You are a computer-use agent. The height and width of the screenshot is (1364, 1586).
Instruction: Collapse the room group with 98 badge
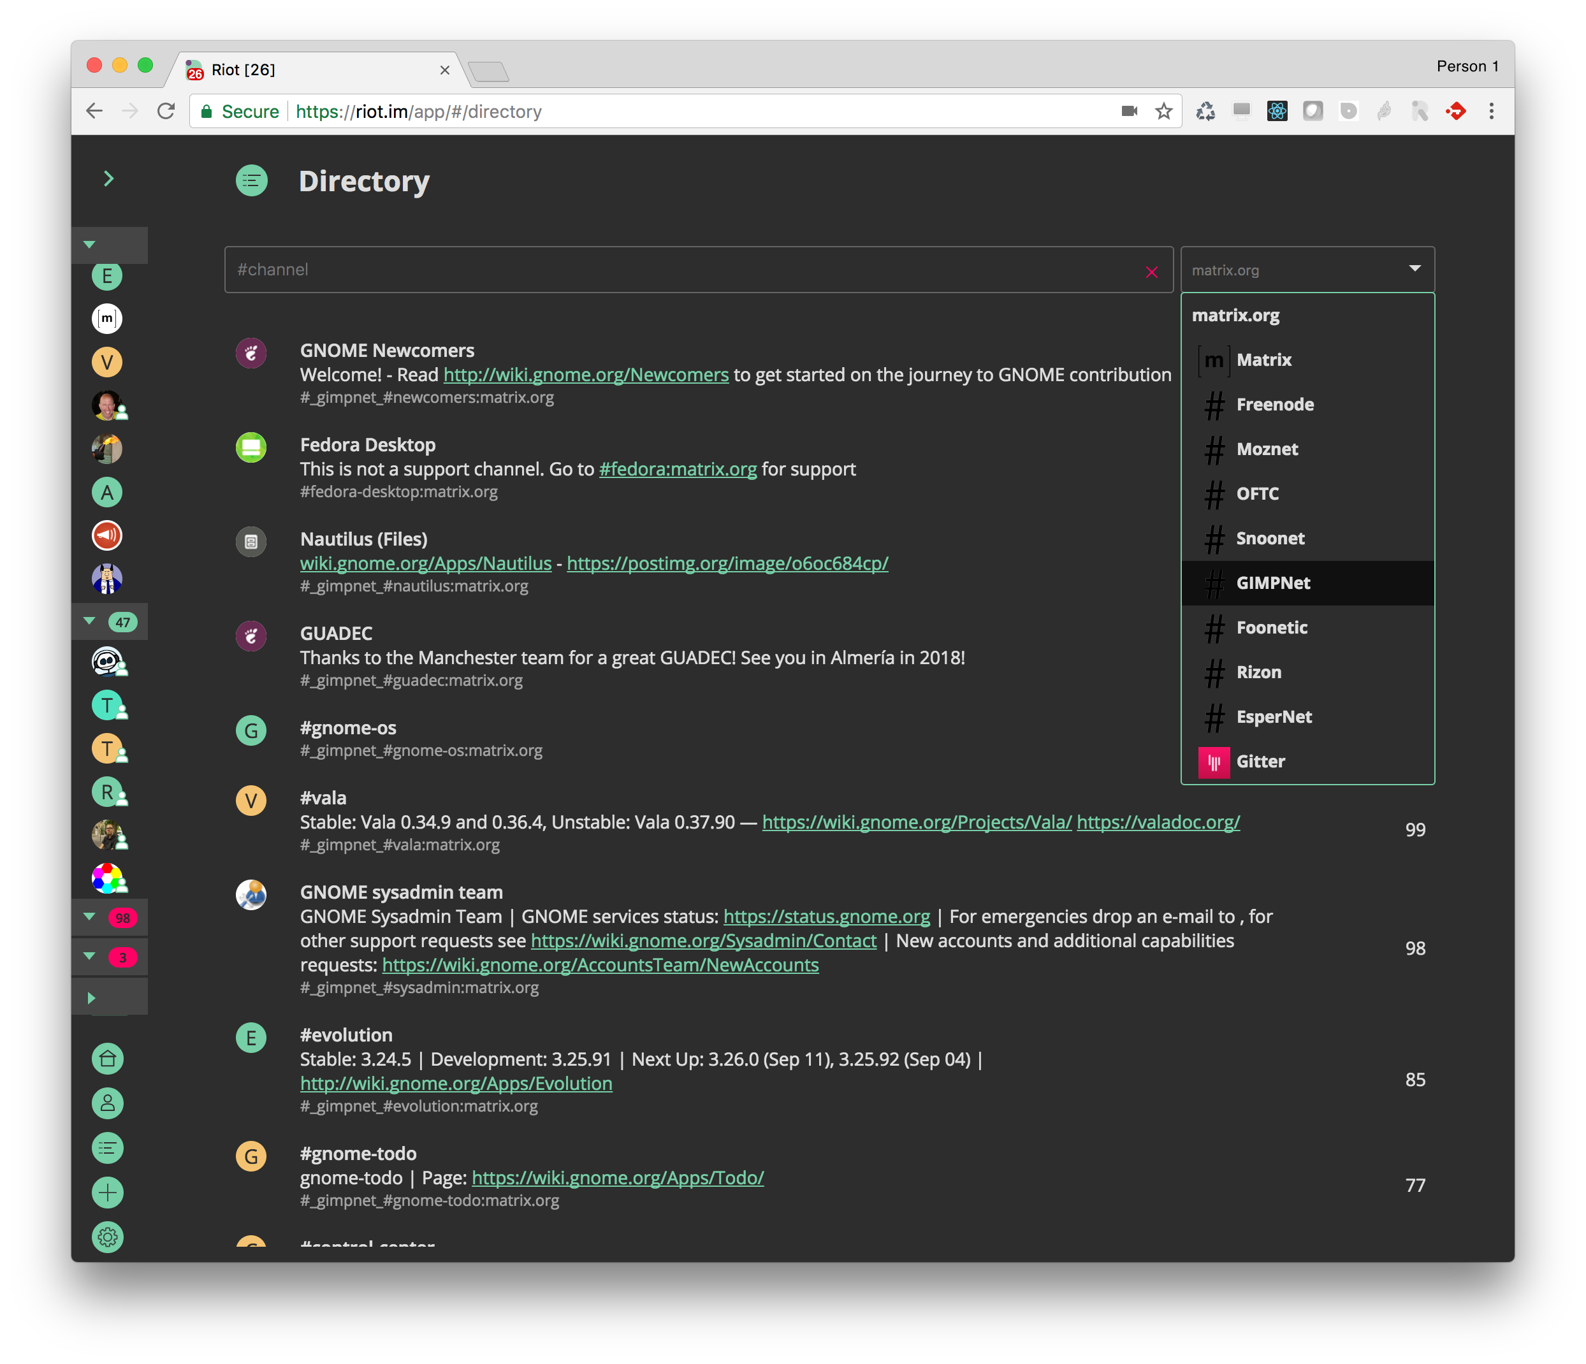pos(89,916)
